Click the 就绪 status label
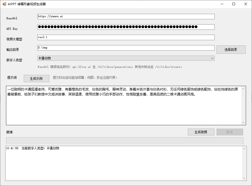The height and width of the screenshot is (186, 252). (9, 132)
